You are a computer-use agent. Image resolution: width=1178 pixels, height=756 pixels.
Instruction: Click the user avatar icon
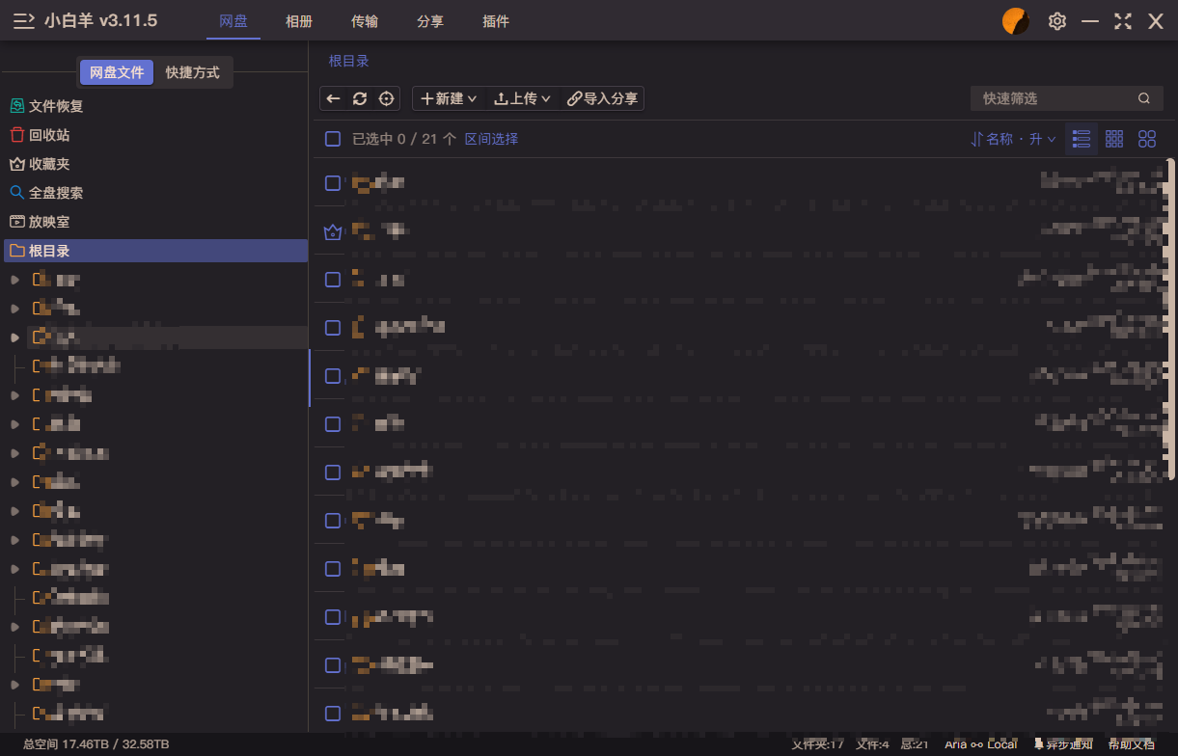[x=1016, y=21]
